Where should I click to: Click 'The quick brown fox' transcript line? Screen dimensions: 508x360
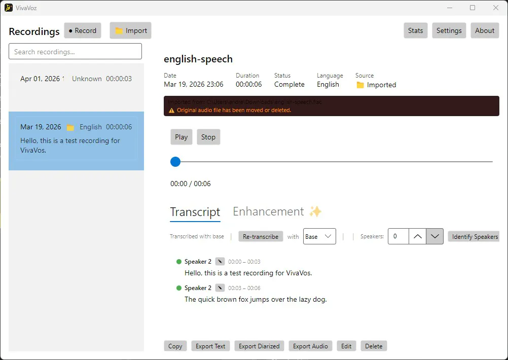[256, 299]
